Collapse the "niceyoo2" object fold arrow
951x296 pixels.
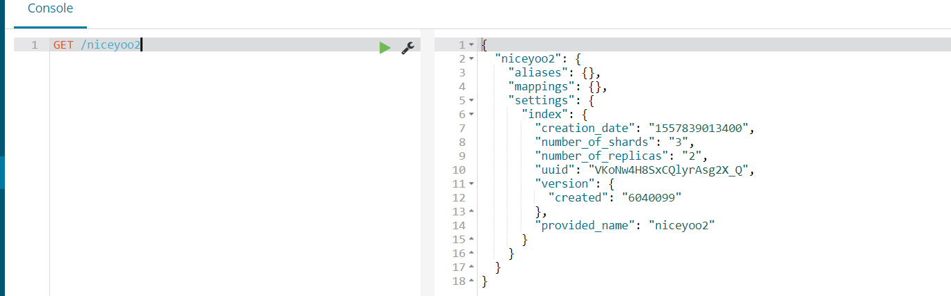coord(471,59)
